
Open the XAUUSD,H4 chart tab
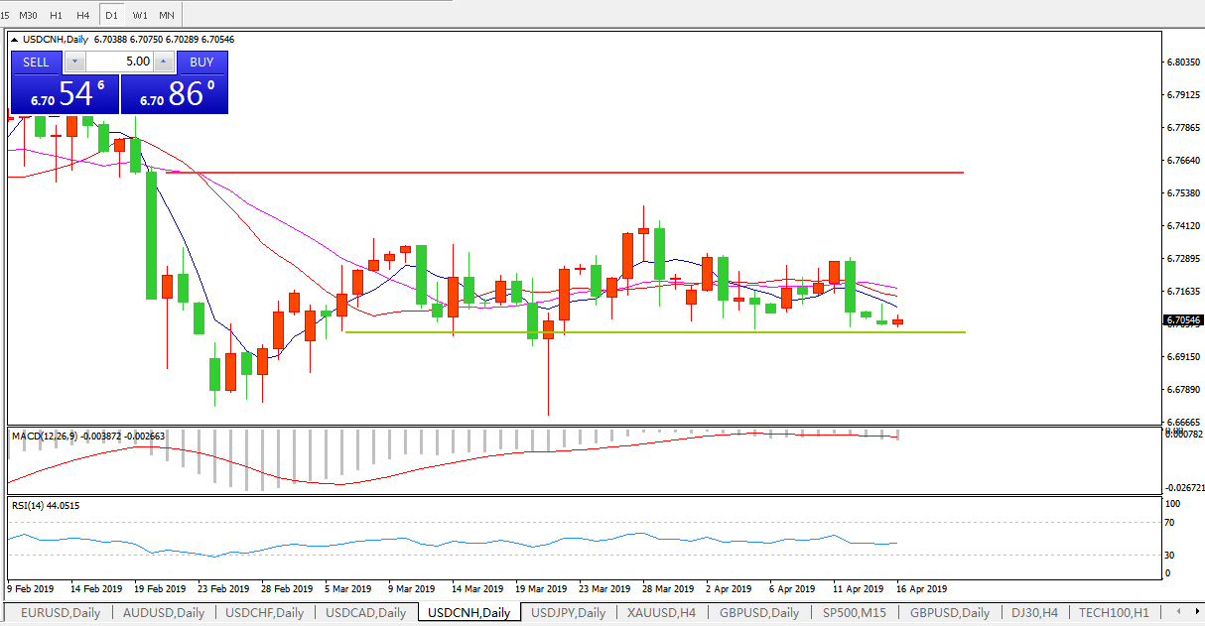[x=661, y=613]
